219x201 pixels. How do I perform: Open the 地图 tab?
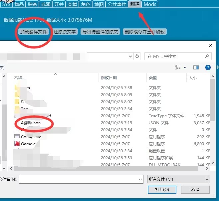pyautogui.click(x=99, y=4)
